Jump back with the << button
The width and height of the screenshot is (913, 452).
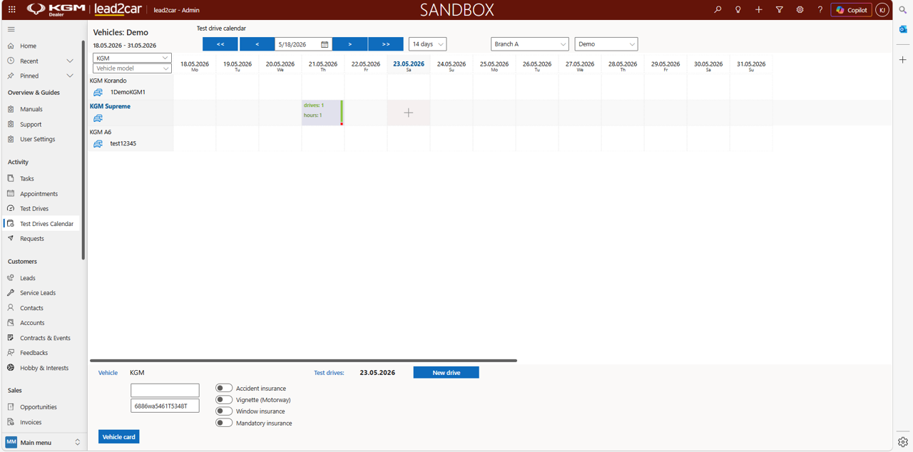click(x=220, y=44)
